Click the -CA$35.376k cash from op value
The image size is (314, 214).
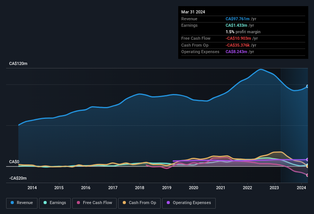(238, 45)
